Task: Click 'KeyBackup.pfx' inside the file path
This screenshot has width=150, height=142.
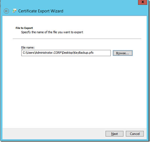Action: coord(84,53)
